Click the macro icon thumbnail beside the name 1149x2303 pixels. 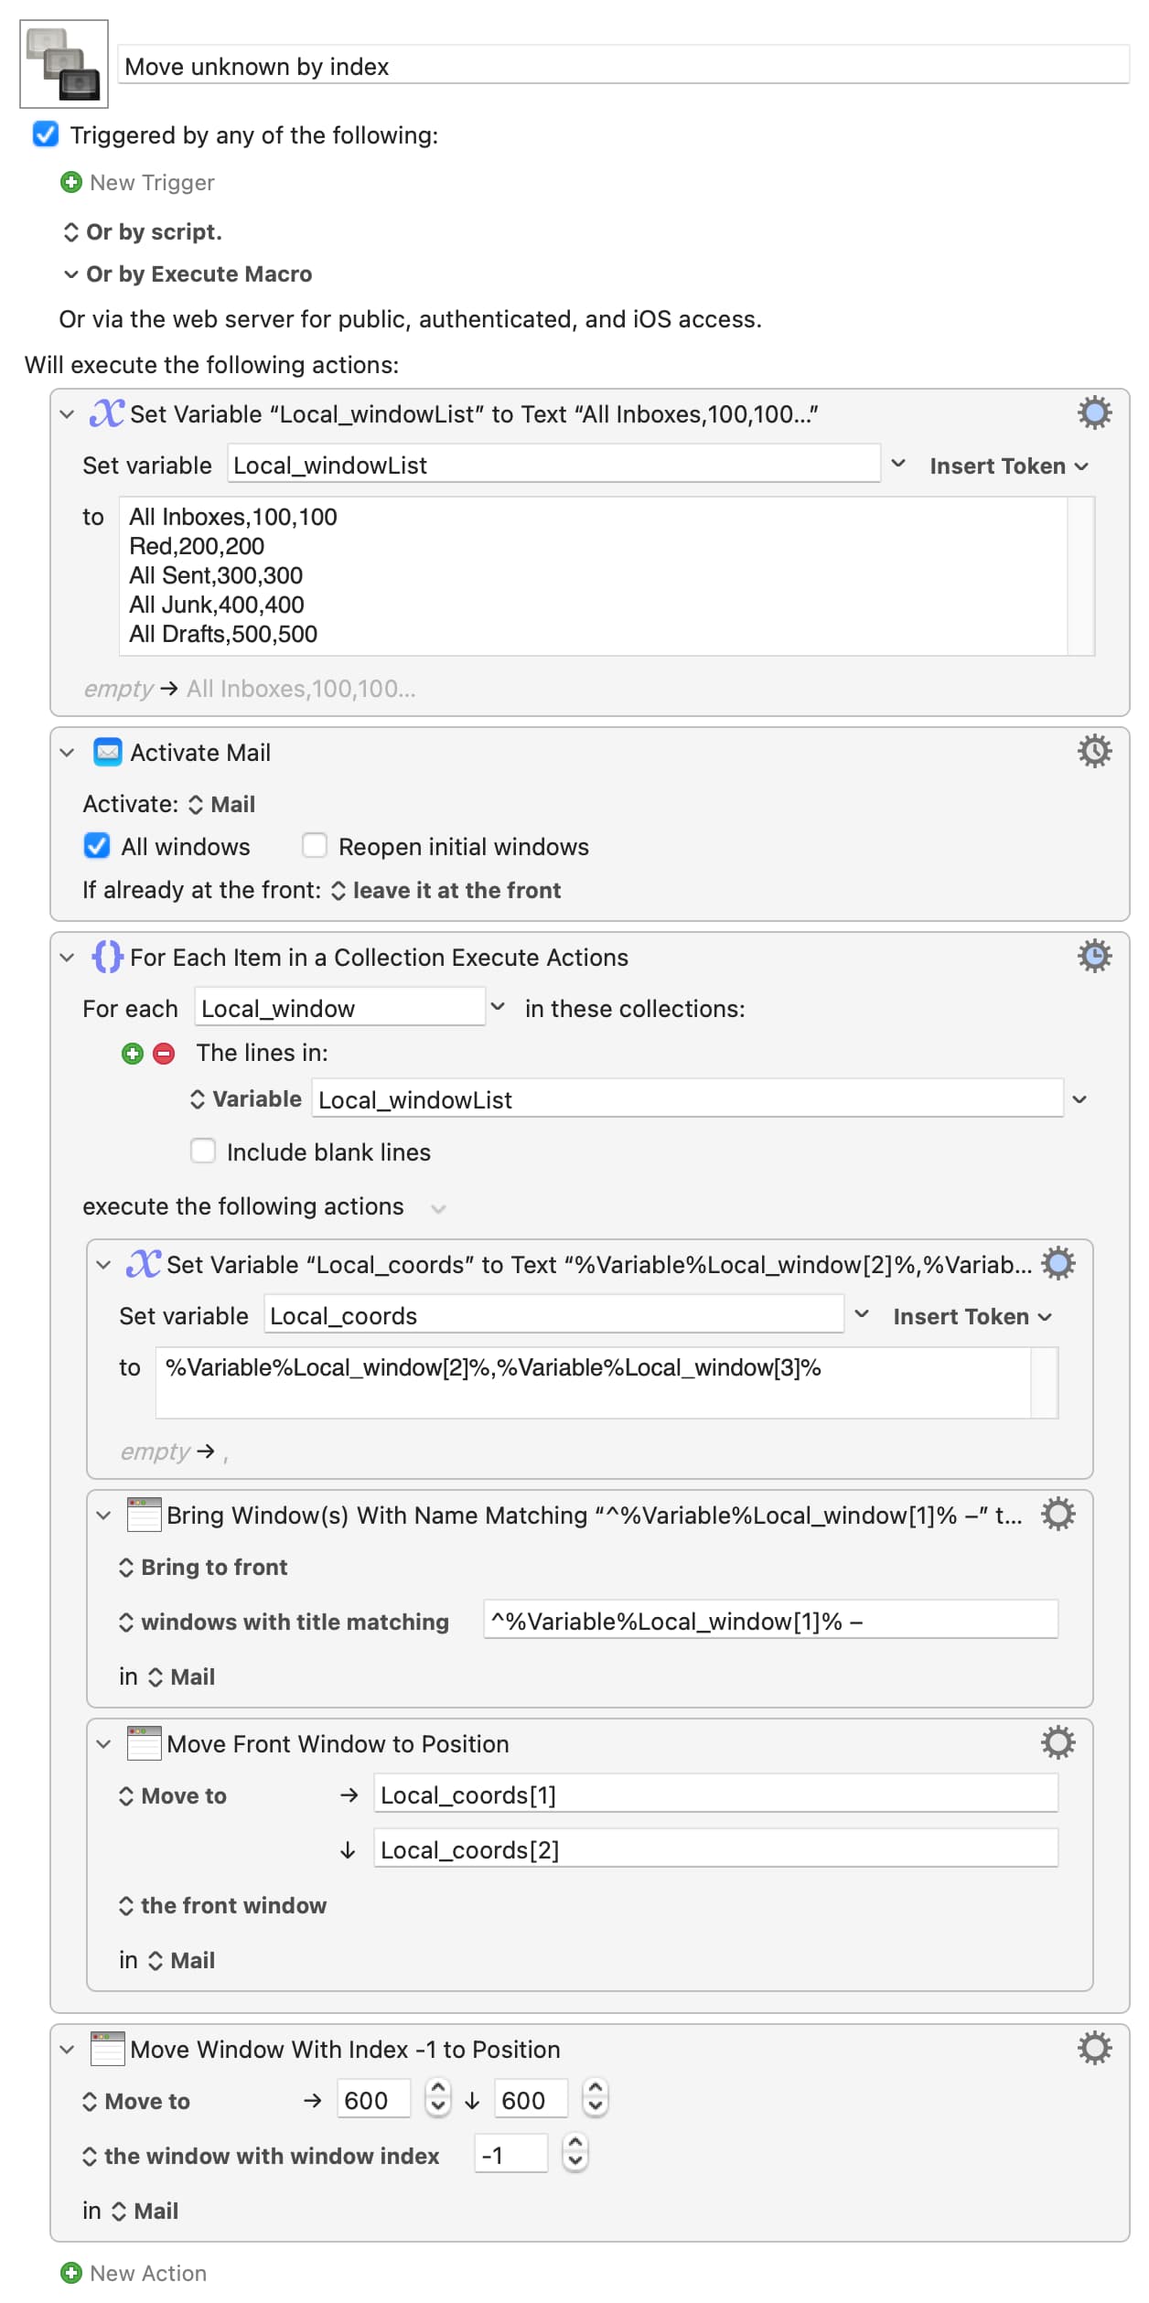tap(64, 64)
